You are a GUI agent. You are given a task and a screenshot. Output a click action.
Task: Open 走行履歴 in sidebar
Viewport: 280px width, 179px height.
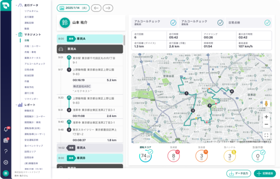tap(29, 17)
